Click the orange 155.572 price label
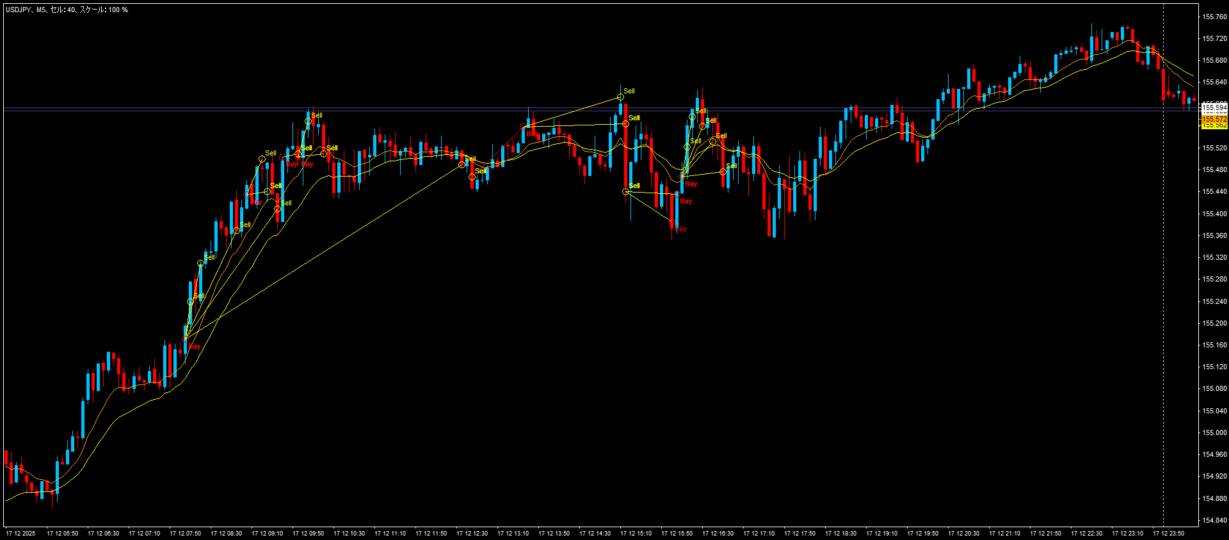 click(1214, 119)
